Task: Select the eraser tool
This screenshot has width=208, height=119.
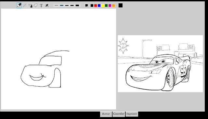Action: pyautogui.click(x=36, y=6)
